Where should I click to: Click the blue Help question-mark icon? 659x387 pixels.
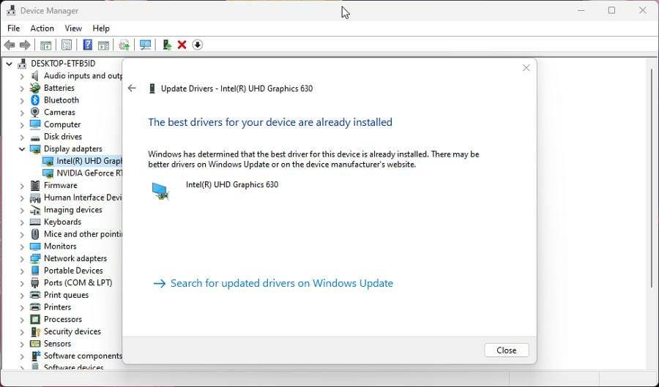87,45
